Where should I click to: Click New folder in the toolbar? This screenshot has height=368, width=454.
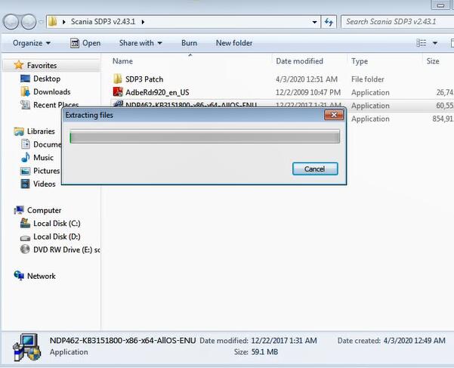pyautogui.click(x=234, y=43)
